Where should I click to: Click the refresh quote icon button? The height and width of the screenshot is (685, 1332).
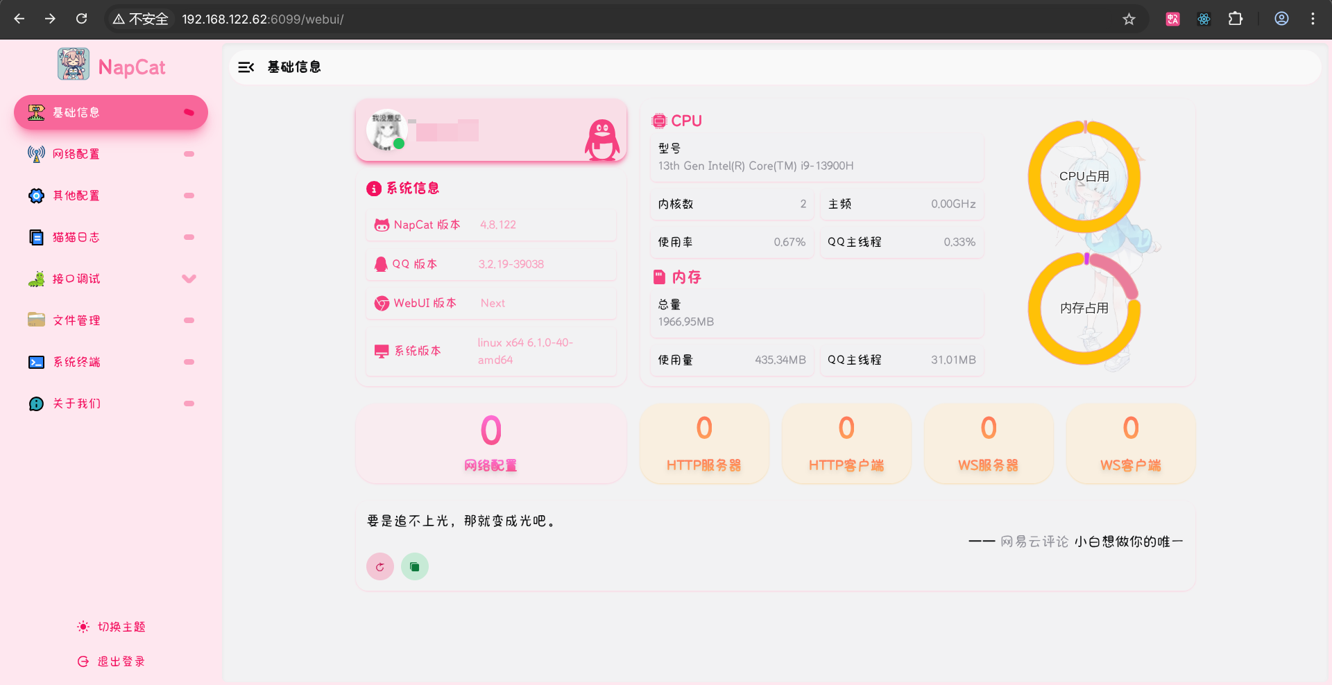coord(379,566)
